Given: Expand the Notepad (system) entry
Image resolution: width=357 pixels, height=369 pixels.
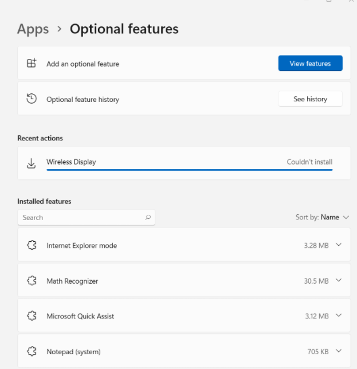Looking at the screenshot, I should point(338,351).
